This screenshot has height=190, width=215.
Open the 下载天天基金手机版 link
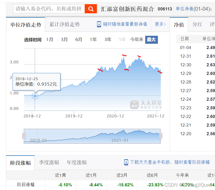coord(170,162)
